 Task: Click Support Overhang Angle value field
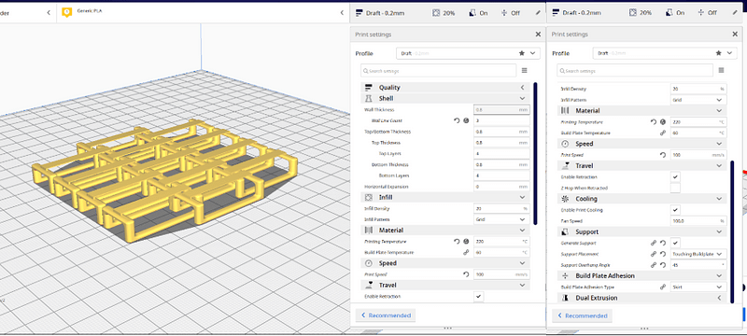pyautogui.click(x=698, y=265)
